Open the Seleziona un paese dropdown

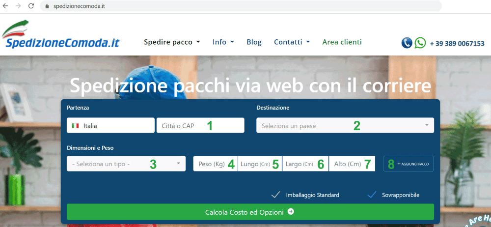(x=345, y=126)
